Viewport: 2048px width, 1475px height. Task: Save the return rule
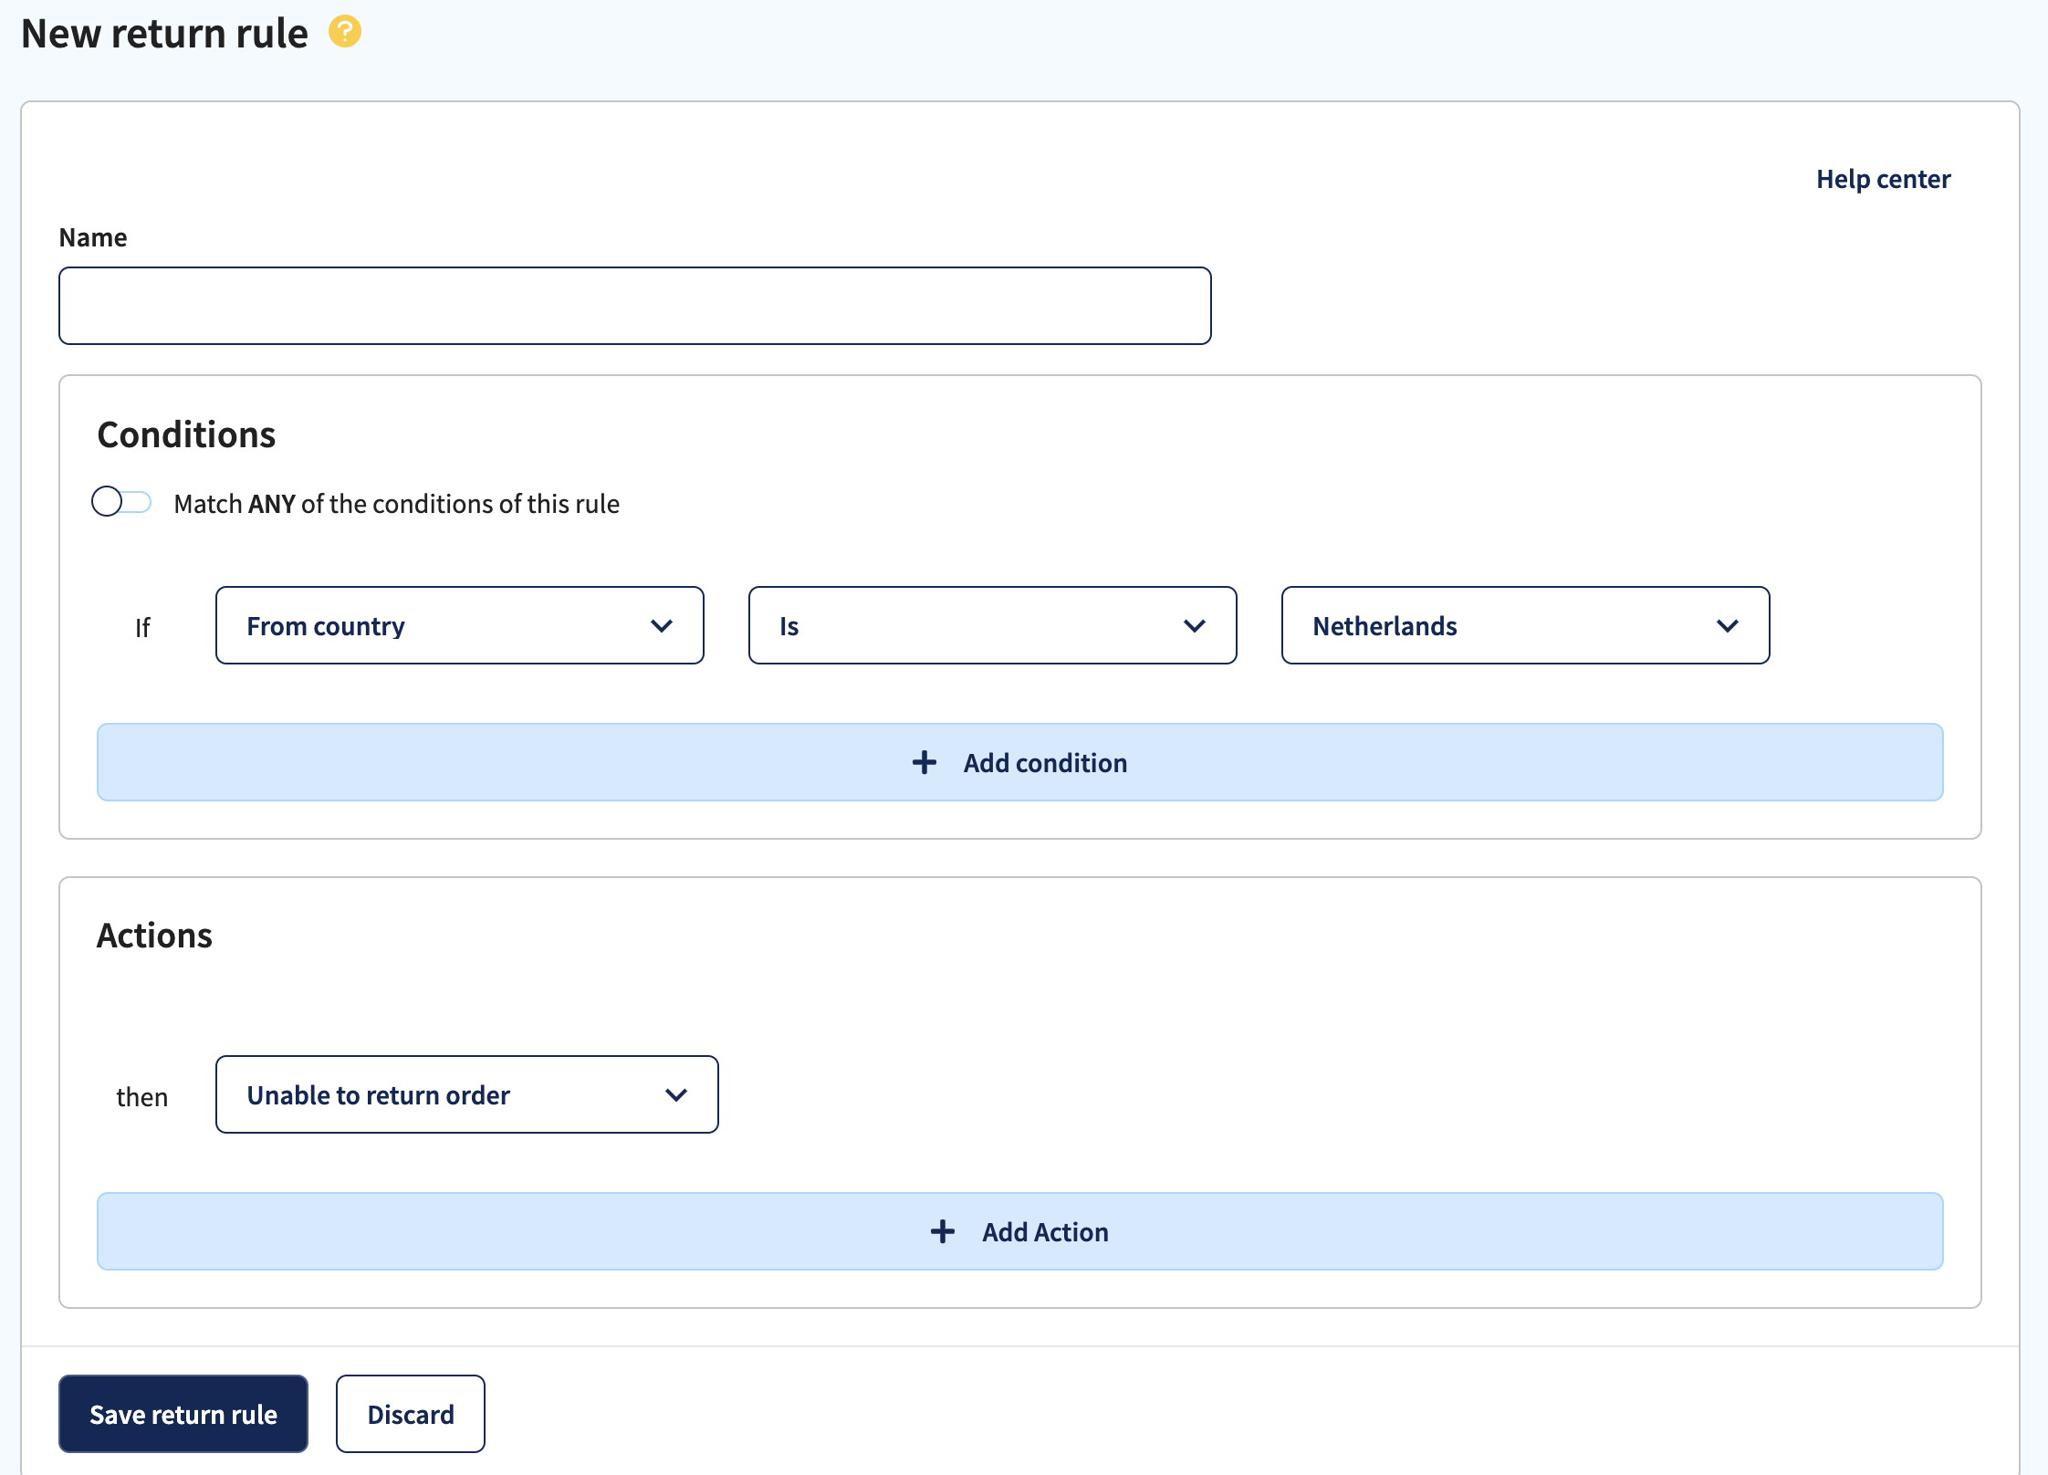pos(183,1413)
